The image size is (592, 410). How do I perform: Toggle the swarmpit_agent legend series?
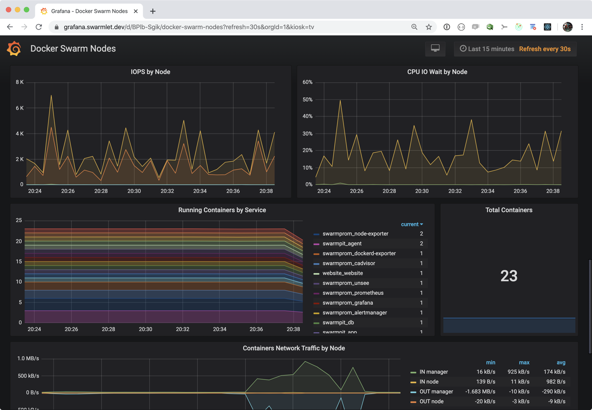[342, 243]
